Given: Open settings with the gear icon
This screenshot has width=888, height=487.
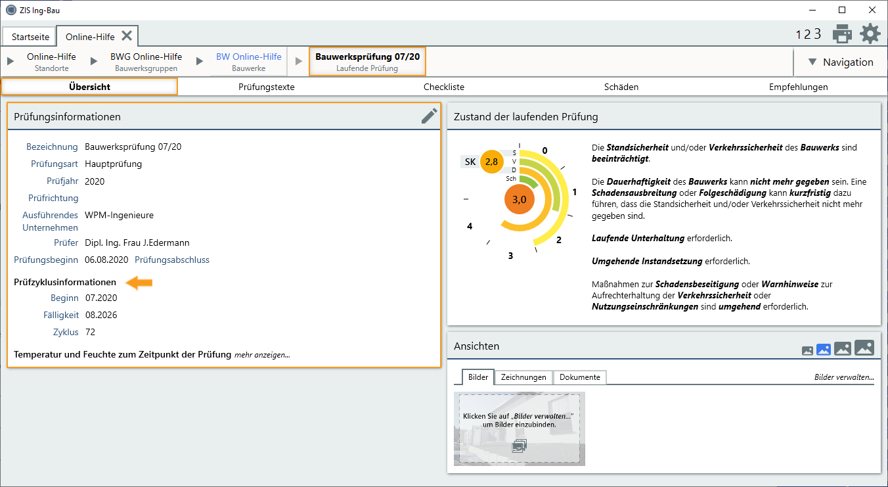Looking at the screenshot, I should point(870,34).
